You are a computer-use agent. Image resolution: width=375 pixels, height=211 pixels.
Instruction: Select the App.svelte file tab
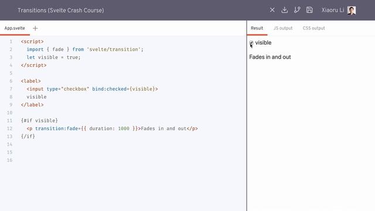tap(15, 28)
